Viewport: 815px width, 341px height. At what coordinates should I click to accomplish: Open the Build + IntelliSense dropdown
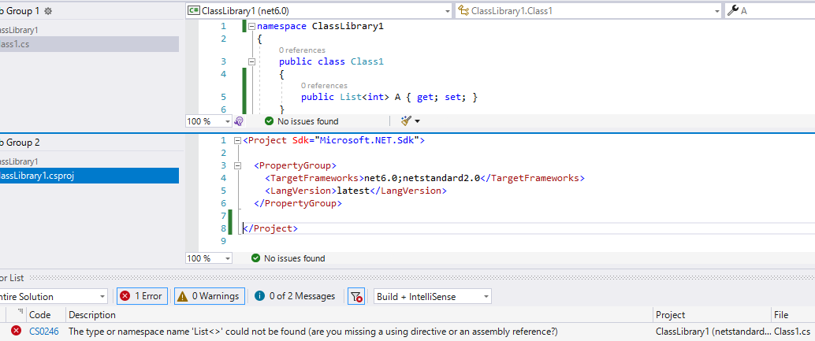click(433, 297)
